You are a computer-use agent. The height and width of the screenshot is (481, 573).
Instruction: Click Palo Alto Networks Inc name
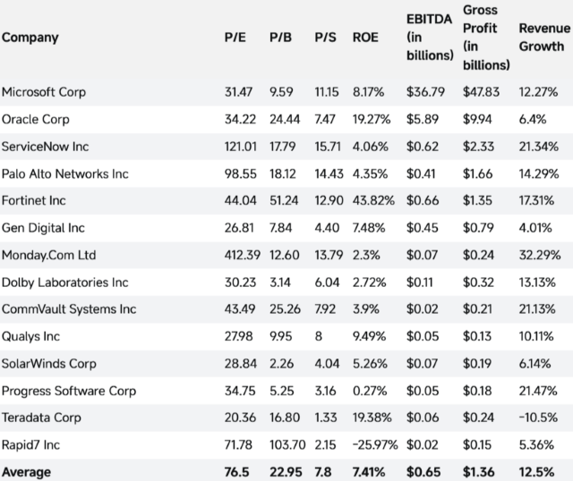pos(65,173)
